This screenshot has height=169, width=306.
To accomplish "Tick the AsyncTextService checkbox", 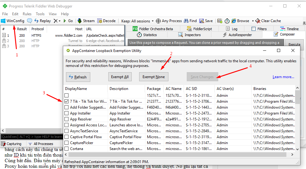I will tap(67, 131).
